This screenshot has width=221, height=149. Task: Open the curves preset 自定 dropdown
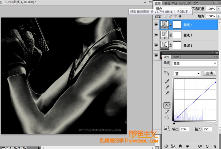(x=195, y=63)
